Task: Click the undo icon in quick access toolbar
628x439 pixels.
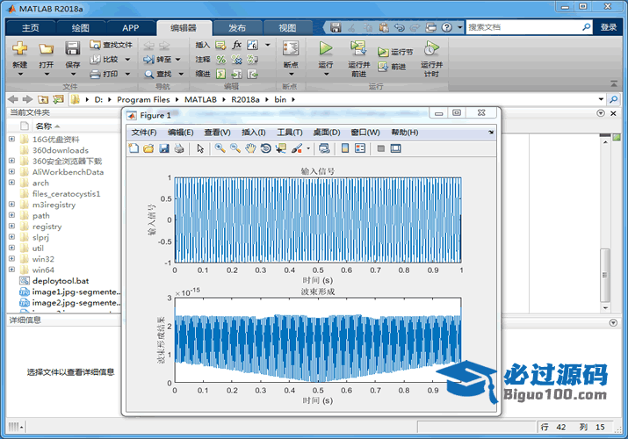Action: click(400, 27)
